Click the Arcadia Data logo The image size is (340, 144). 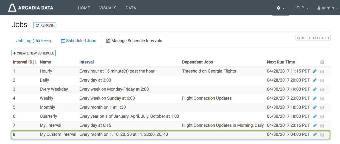(x=31, y=8)
